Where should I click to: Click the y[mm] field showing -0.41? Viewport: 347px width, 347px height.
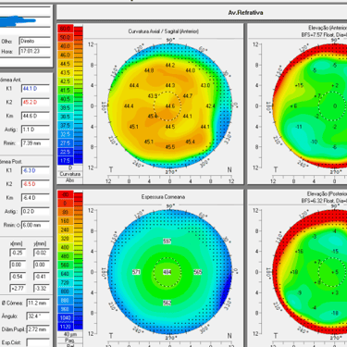[42, 277]
